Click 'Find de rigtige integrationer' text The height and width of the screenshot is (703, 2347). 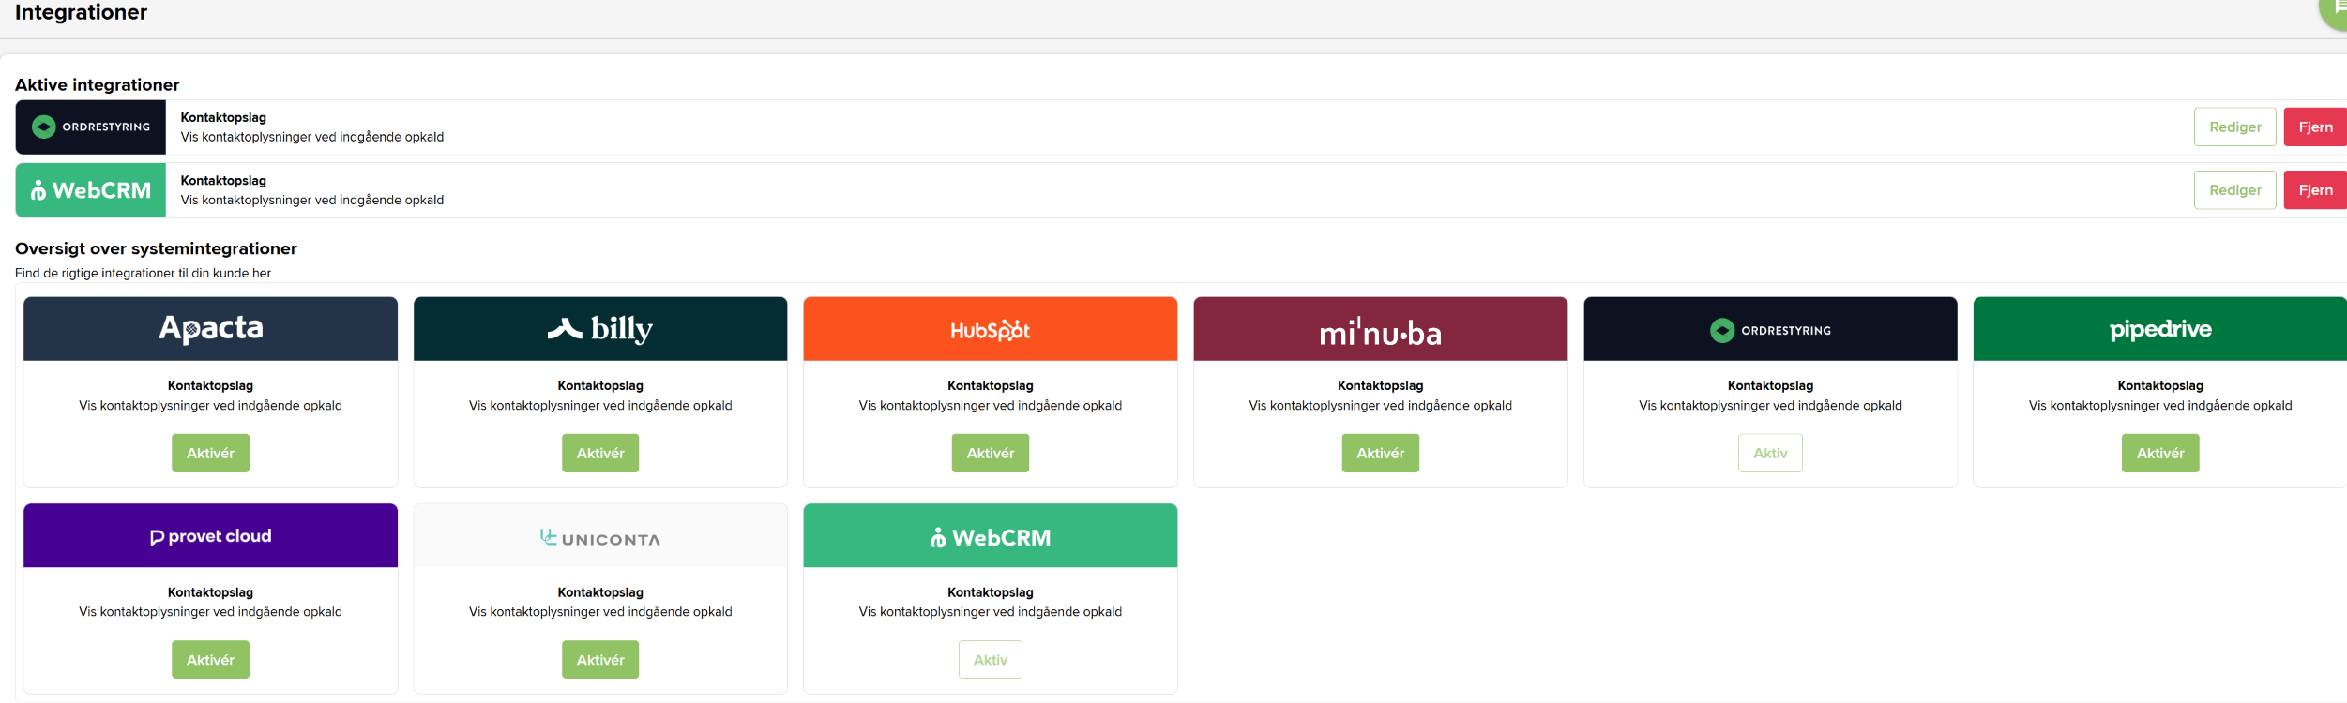(x=143, y=273)
